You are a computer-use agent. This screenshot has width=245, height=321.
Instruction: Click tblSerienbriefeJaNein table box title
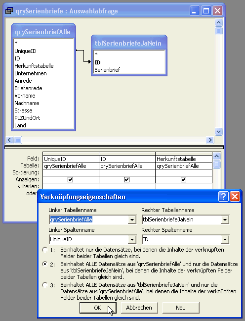(x=128, y=43)
